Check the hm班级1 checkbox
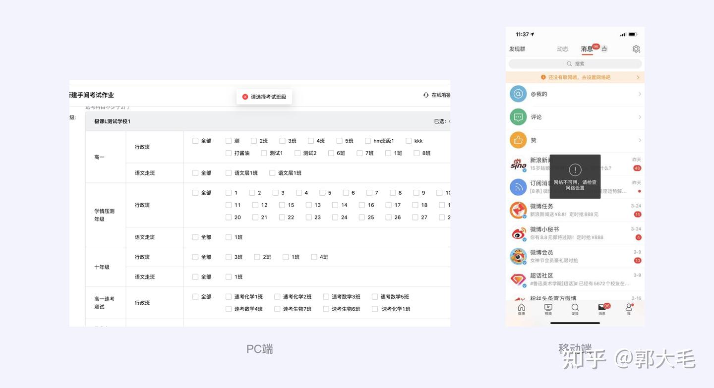 point(368,141)
